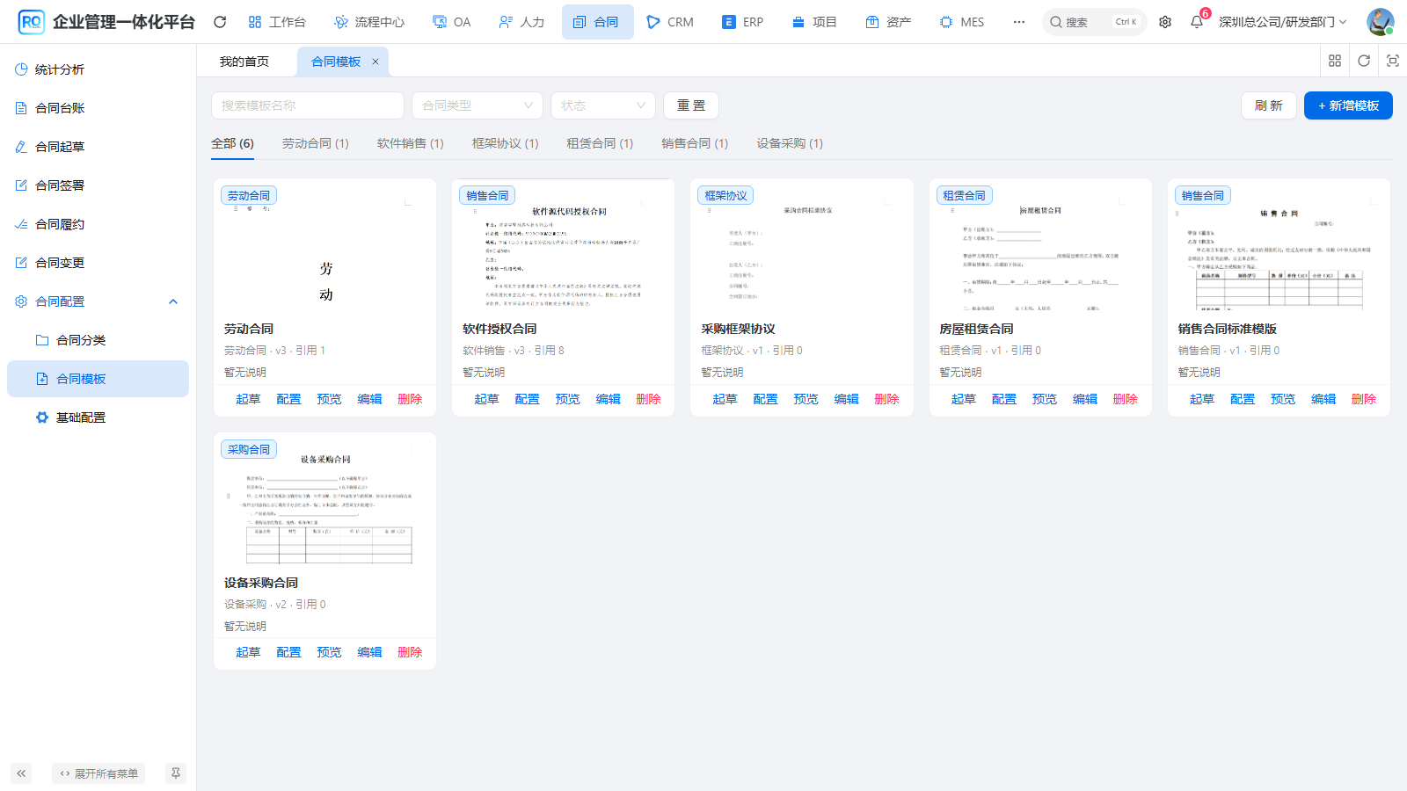The image size is (1407, 791).
Task: Click the tab grid layout icon
Action: tap(1335, 61)
